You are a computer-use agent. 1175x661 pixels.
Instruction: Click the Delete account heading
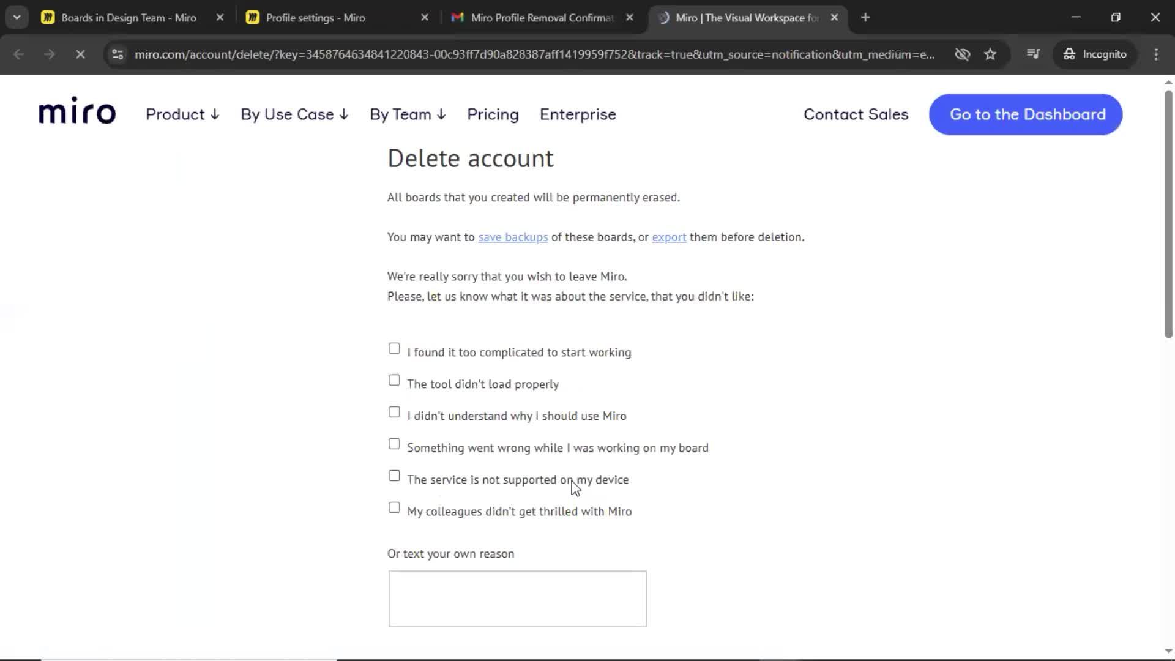pos(471,159)
